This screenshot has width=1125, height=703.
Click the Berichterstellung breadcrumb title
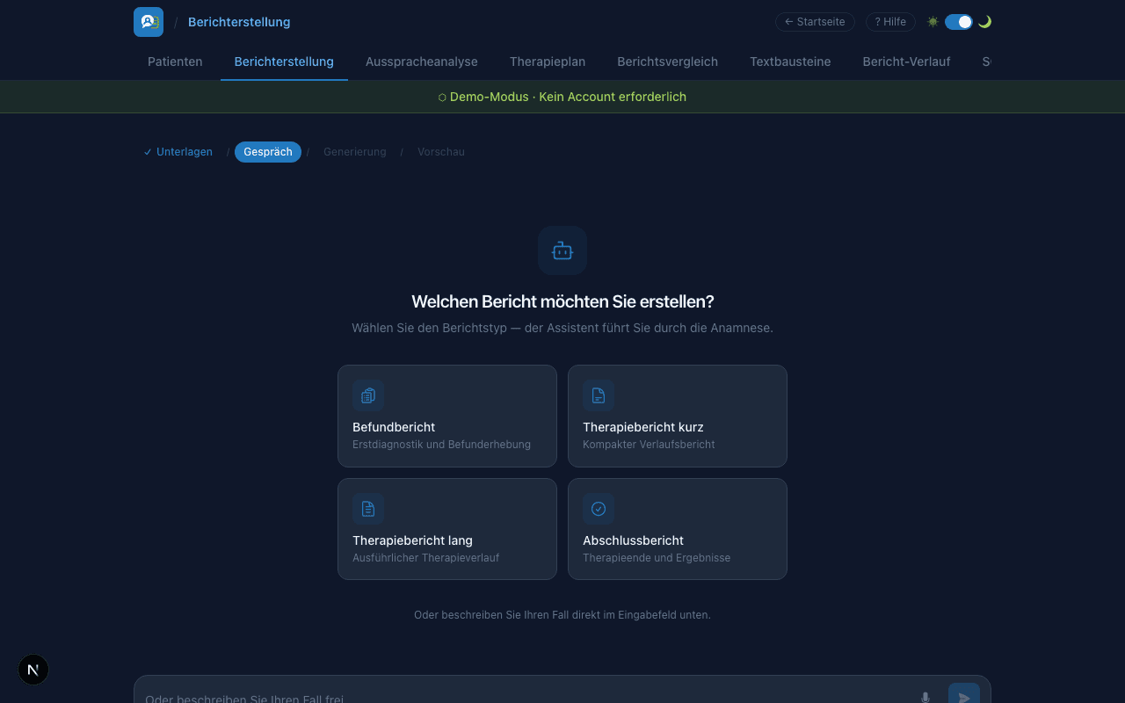239,22
